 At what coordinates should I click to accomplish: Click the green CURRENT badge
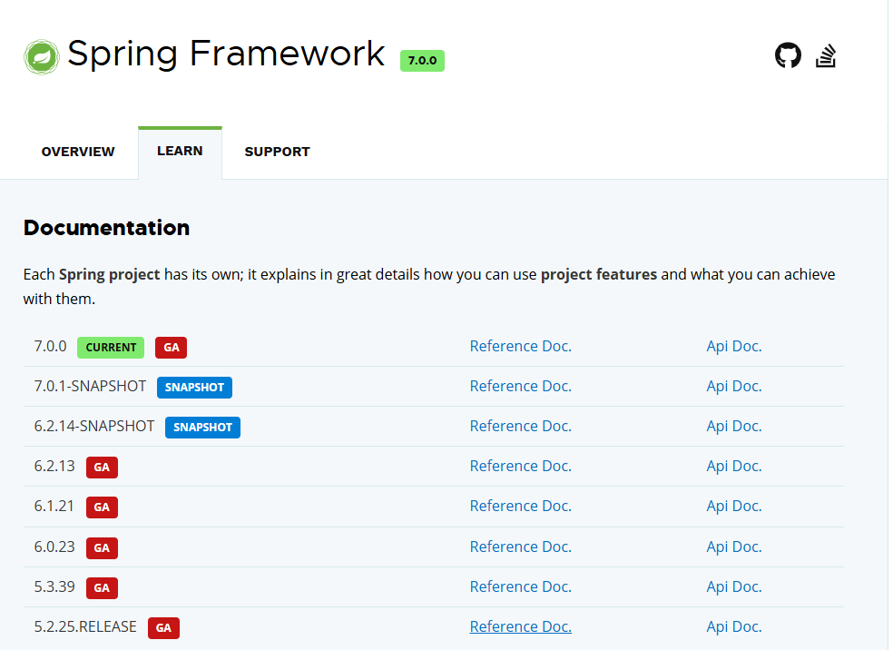[x=111, y=348]
